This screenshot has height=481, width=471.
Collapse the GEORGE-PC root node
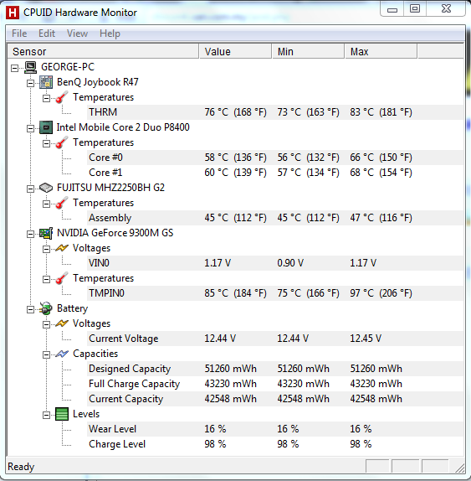pos(14,68)
